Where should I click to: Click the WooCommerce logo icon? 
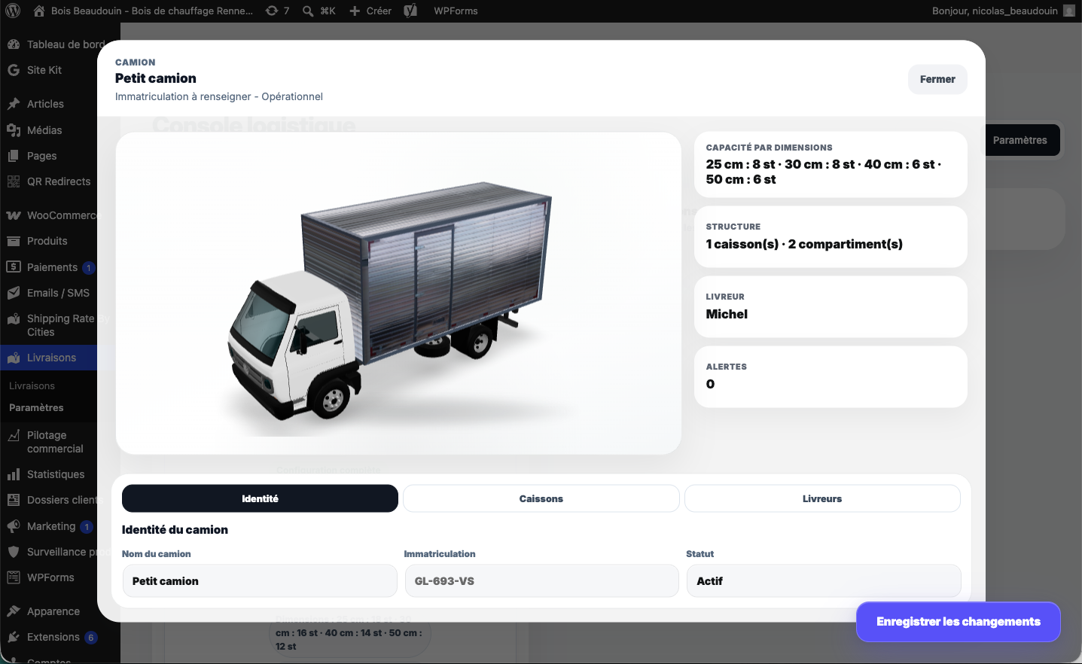coord(14,215)
